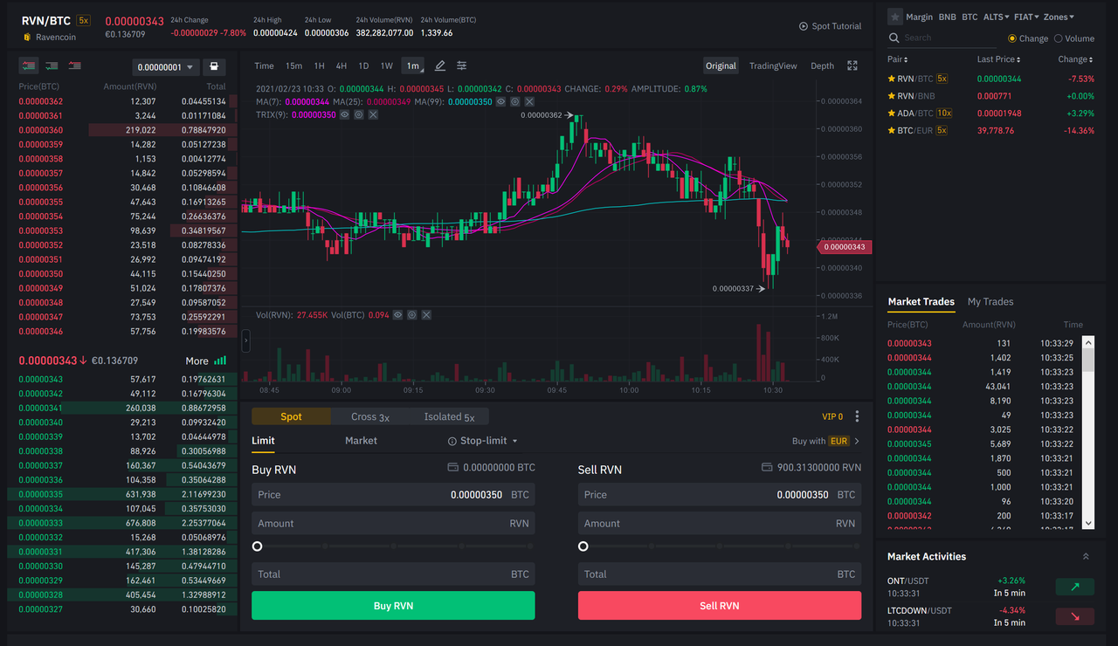
Task: Open the favorites star filter
Action: pyautogui.click(x=895, y=17)
